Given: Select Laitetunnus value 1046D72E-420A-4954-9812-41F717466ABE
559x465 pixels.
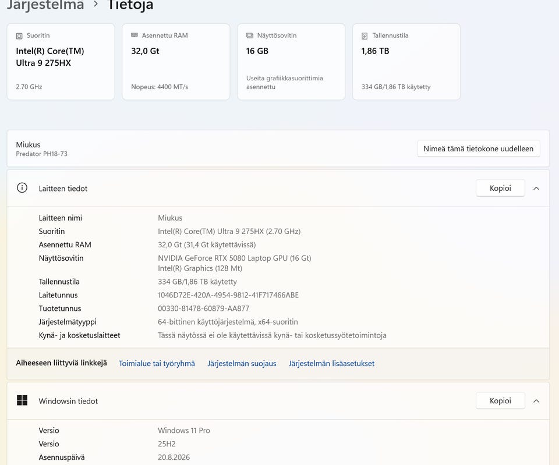Looking at the screenshot, I should point(228,295).
